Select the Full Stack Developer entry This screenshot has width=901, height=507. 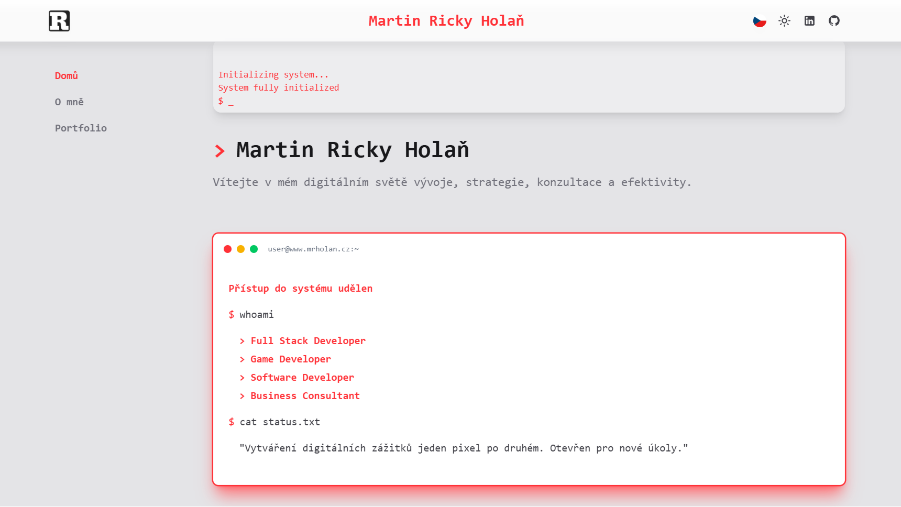(x=307, y=341)
